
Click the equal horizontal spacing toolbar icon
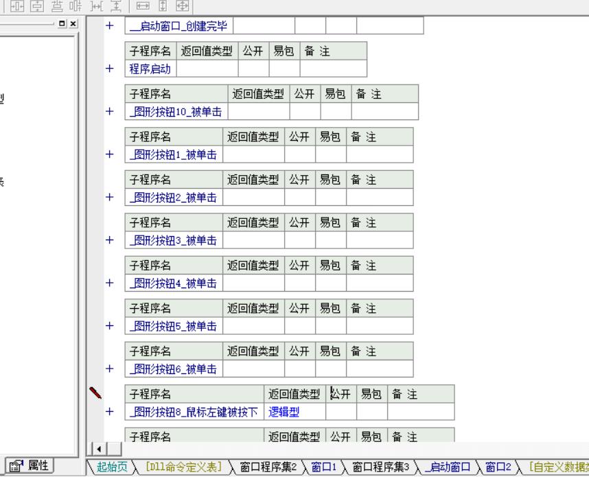click(x=95, y=5)
